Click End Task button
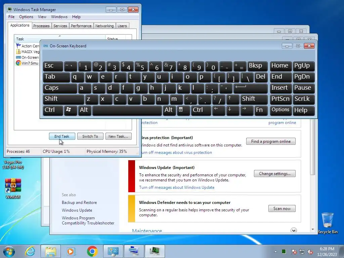 (62, 136)
